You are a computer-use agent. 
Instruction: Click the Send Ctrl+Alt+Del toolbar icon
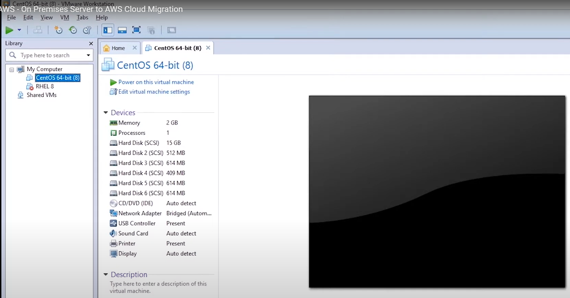(38, 30)
